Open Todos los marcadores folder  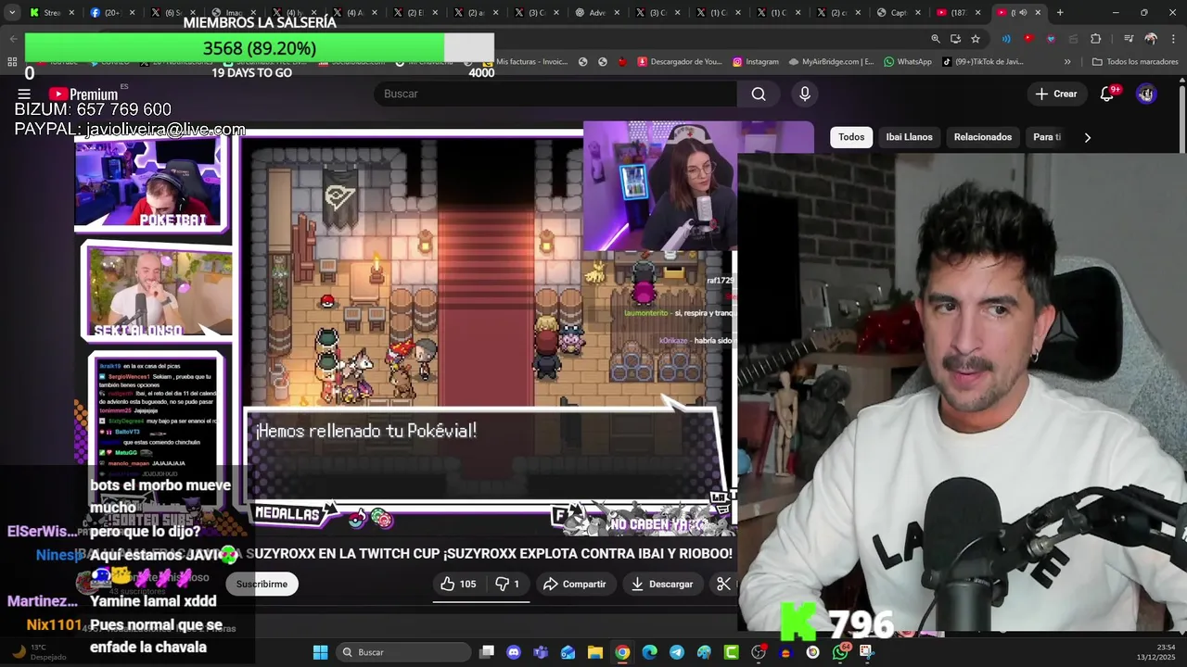(1135, 62)
